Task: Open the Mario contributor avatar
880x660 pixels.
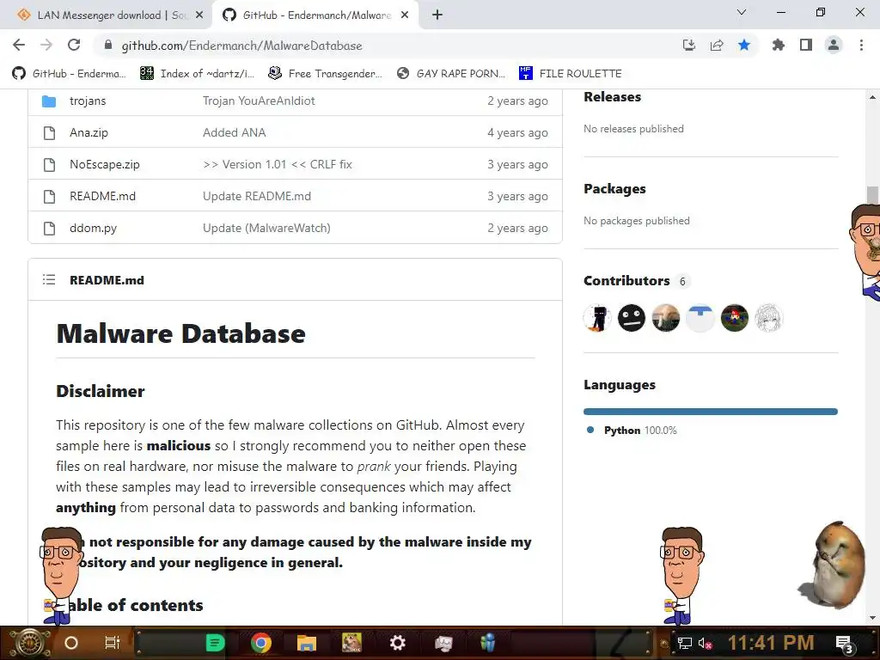Action: click(734, 318)
